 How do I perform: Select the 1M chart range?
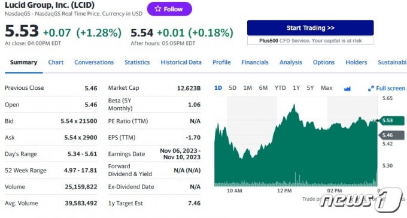[x=248, y=88]
